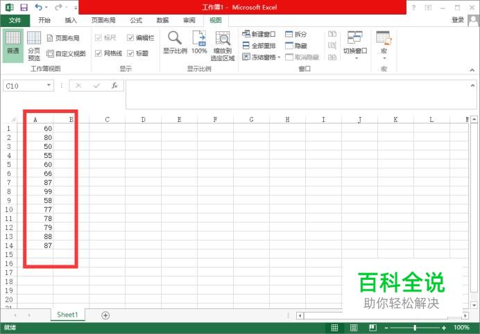The height and width of the screenshot is (334, 480).
Task: Toggle the Gridlines (网格线) checkbox
Action: pos(98,53)
